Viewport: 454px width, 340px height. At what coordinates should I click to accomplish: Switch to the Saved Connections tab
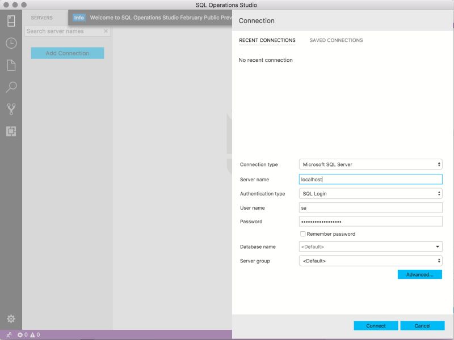[335, 40]
